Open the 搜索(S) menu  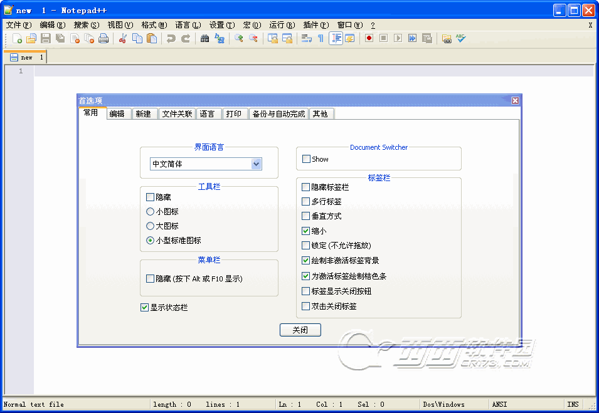[x=87, y=25]
